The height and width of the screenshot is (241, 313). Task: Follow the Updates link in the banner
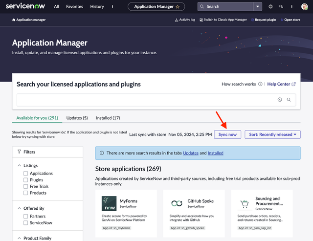[191, 153]
